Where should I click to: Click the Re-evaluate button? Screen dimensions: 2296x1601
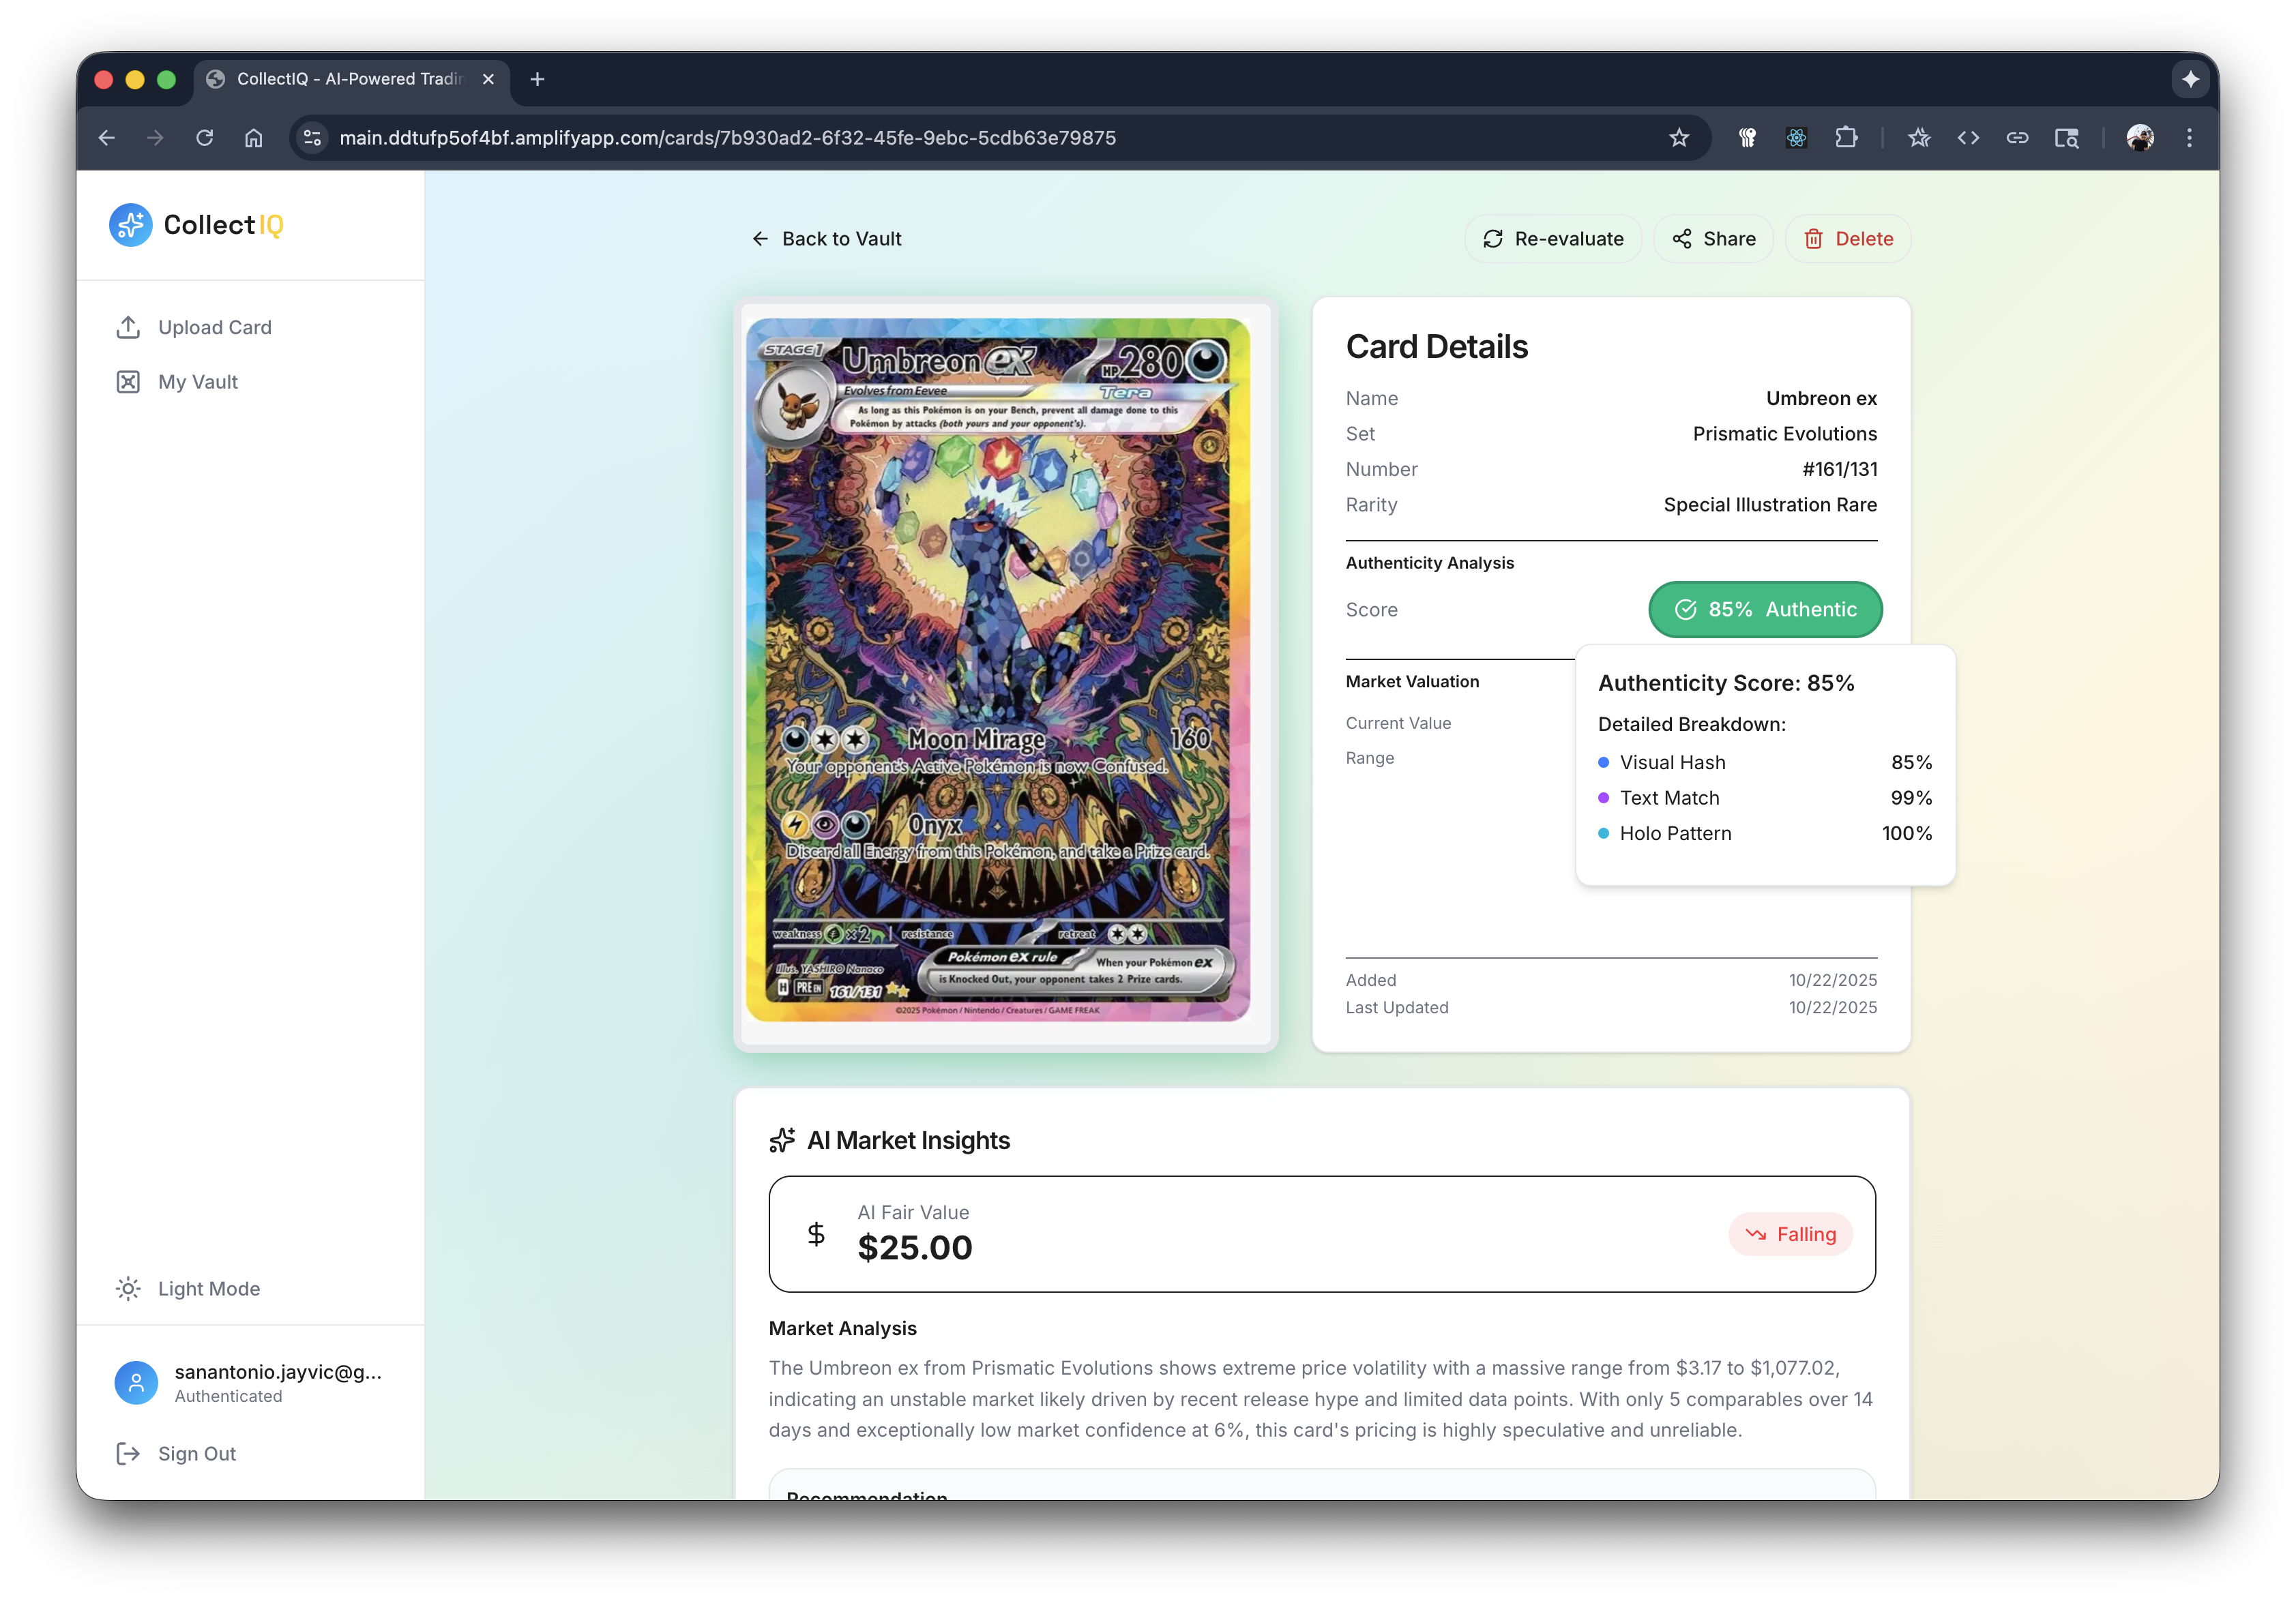tap(1553, 239)
